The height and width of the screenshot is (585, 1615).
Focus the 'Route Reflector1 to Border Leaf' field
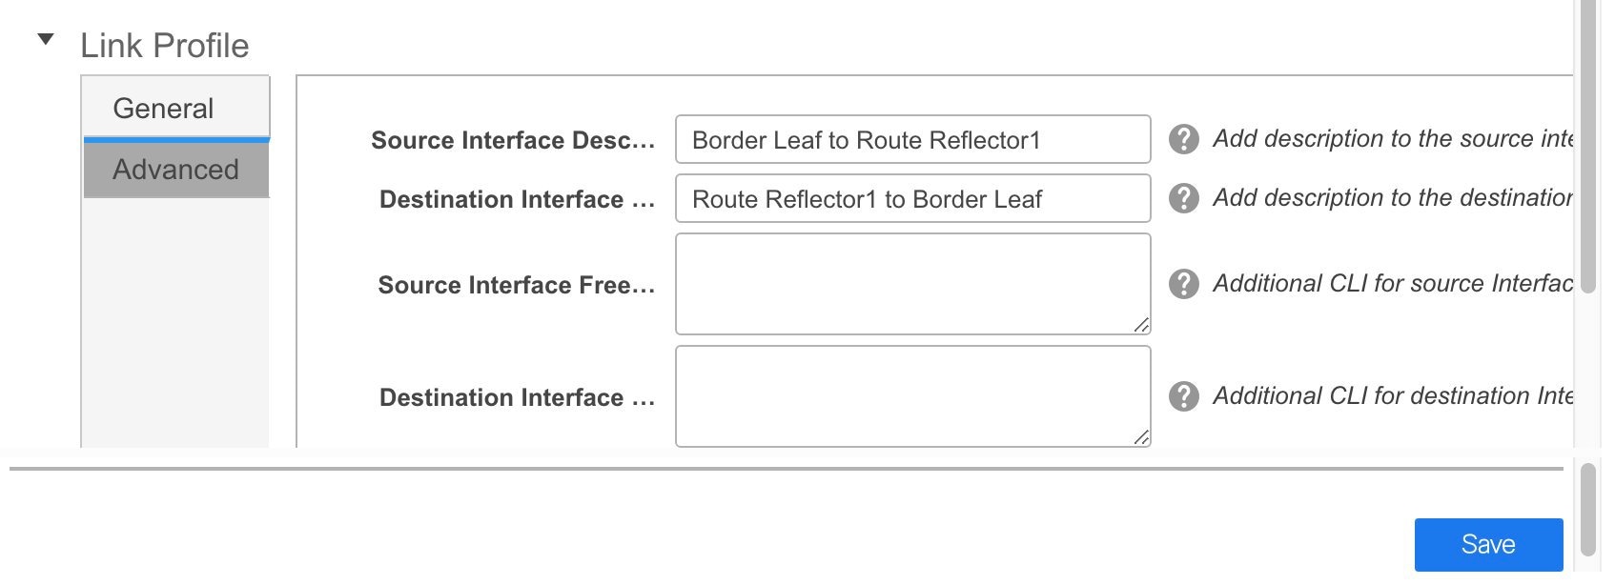(x=912, y=199)
